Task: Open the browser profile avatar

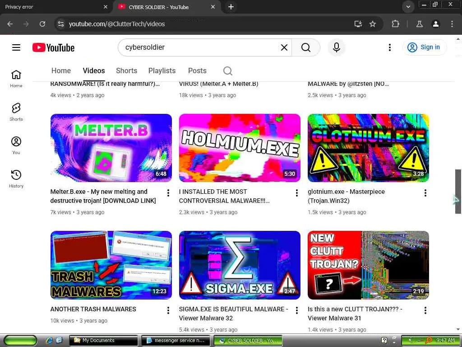Action: (435, 24)
